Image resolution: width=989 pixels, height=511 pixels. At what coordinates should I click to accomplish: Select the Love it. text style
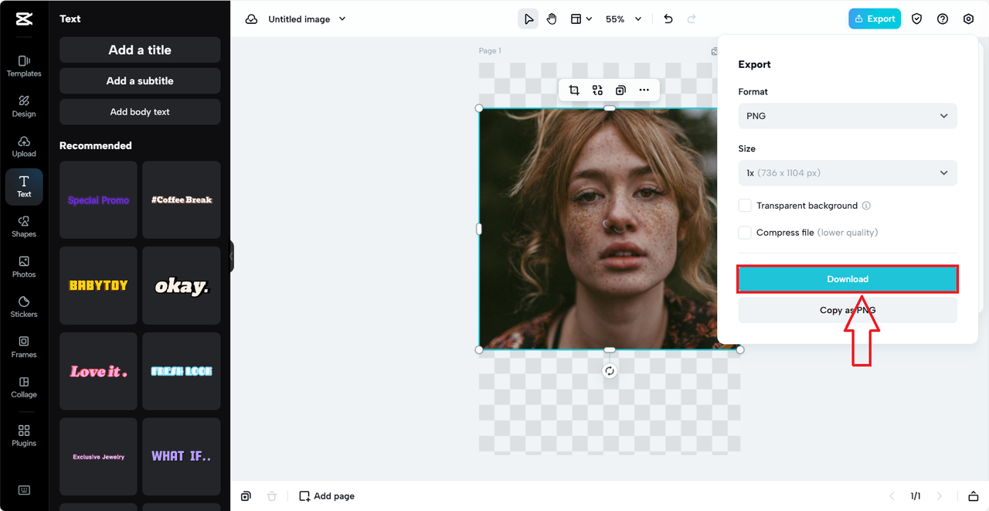pos(98,371)
